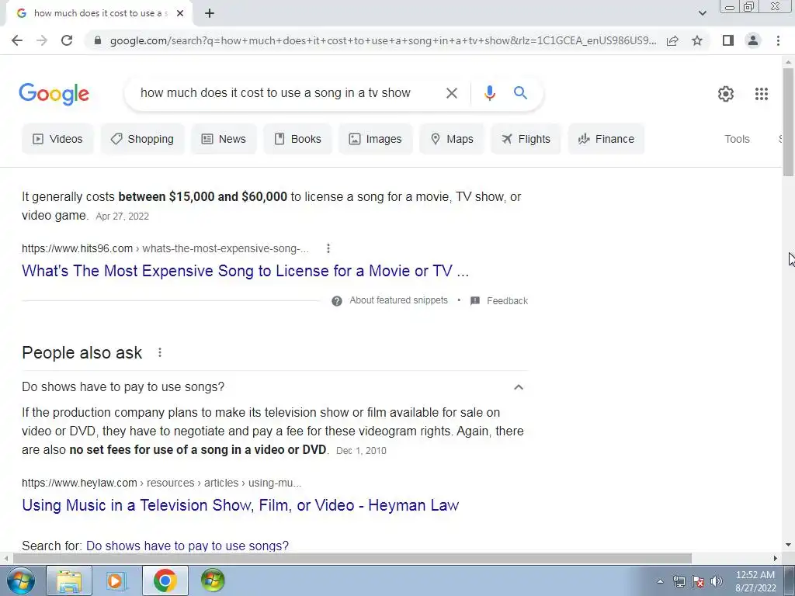
Task: Open the Windows Start button
Action: [x=20, y=580]
